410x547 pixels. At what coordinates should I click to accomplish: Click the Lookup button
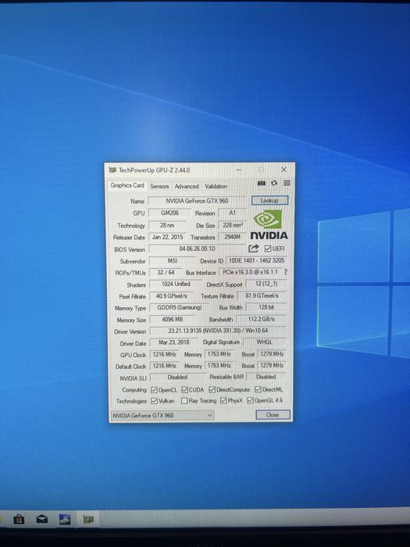tap(269, 200)
